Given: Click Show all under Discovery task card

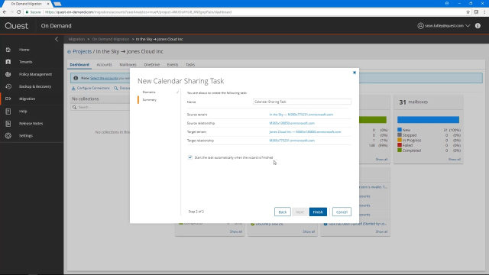Looking at the screenshot, I should click(x=309, y=231).
